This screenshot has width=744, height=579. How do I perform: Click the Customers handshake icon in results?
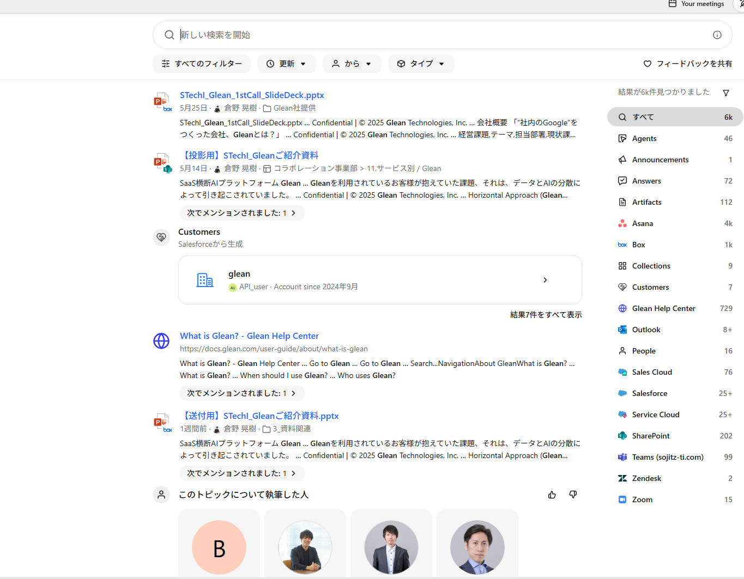pos(161,237)
